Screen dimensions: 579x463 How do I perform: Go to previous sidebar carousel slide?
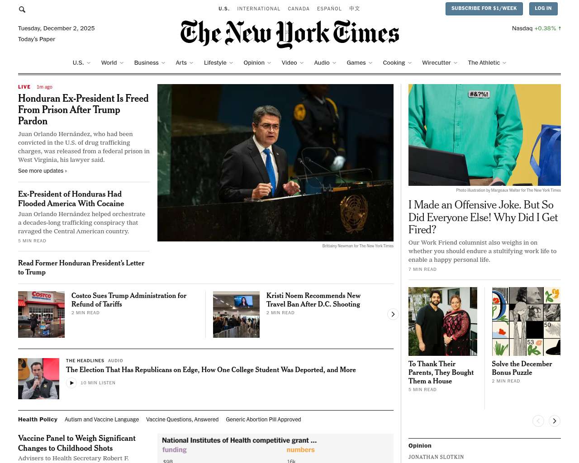538,421
